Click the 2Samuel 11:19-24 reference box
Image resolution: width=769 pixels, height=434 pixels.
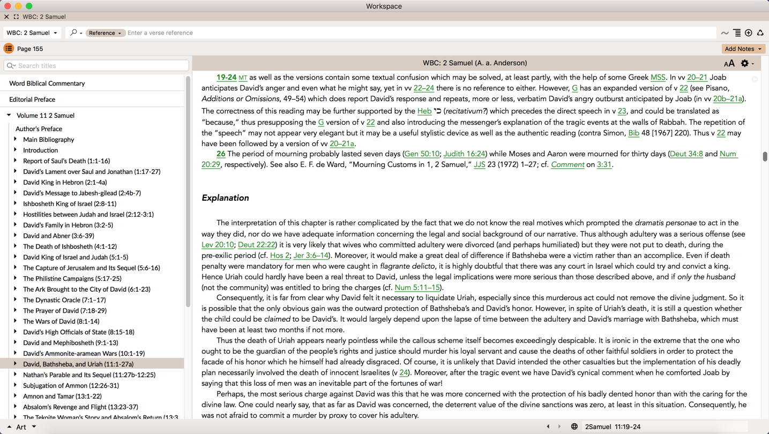pos(665,427)
